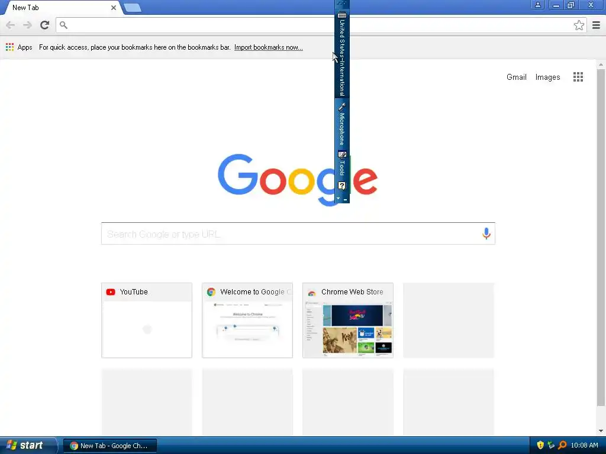Screen dimensions: 606x454
Task: Select the New Tab browser tab
Action: click(x=62, y=8)
